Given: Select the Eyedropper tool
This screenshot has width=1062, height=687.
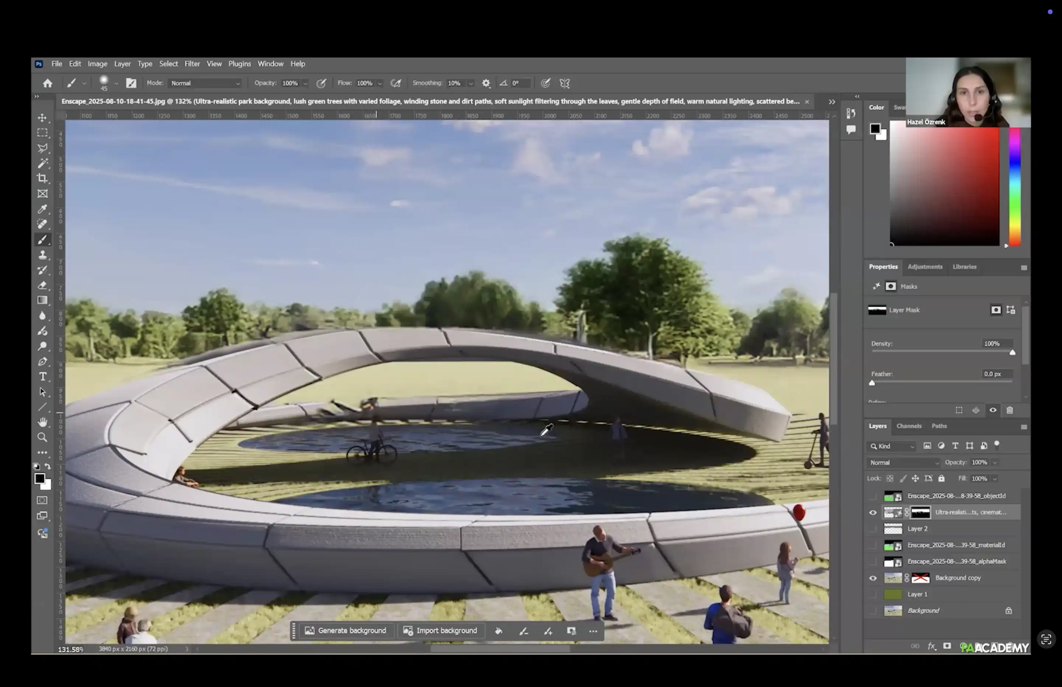Looking at the screenshot, I should point(42,209).
